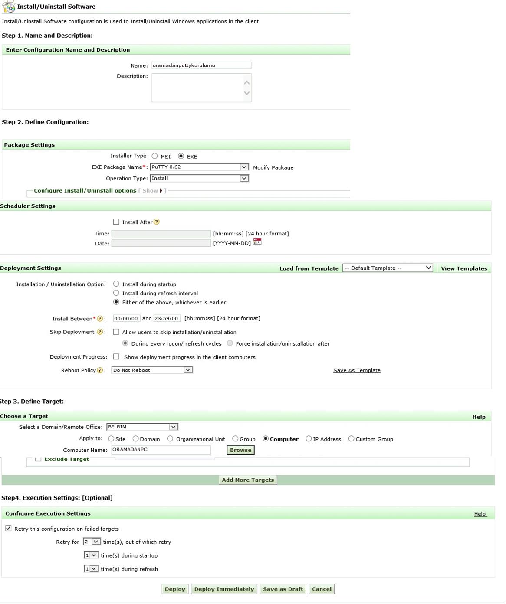Click the Modify Package link

[x=273, y=167]
